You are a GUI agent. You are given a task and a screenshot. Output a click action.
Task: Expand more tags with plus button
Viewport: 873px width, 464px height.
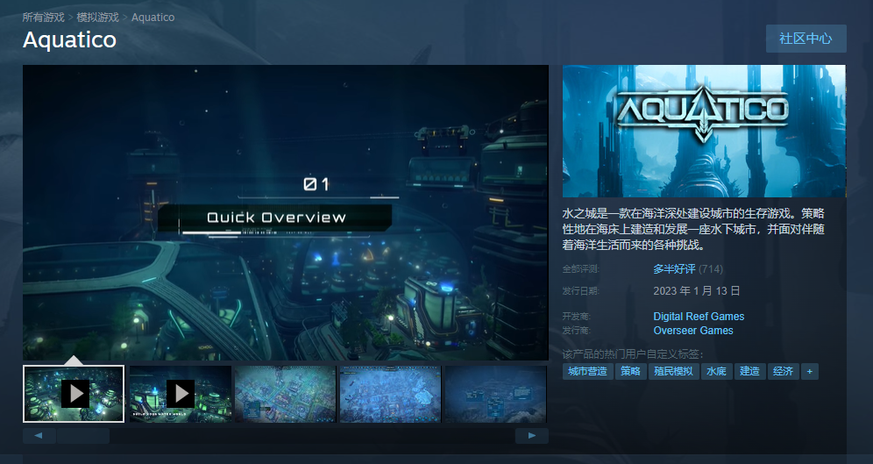809,371
